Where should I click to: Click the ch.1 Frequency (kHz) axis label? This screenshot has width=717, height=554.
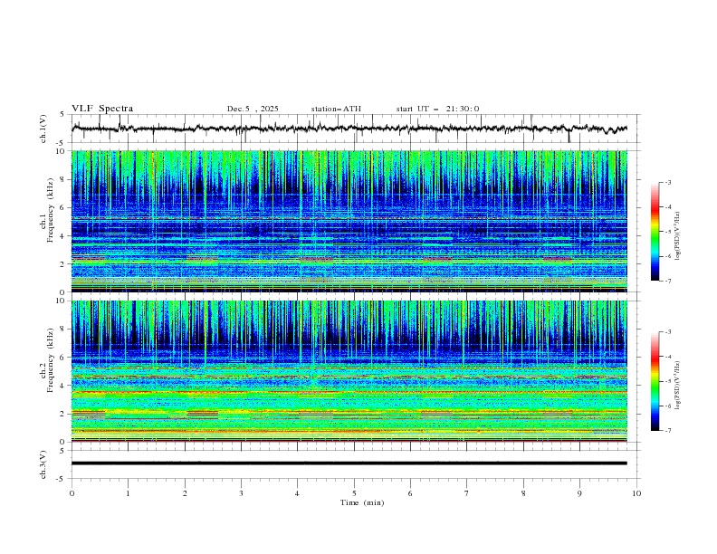point(46,208)
